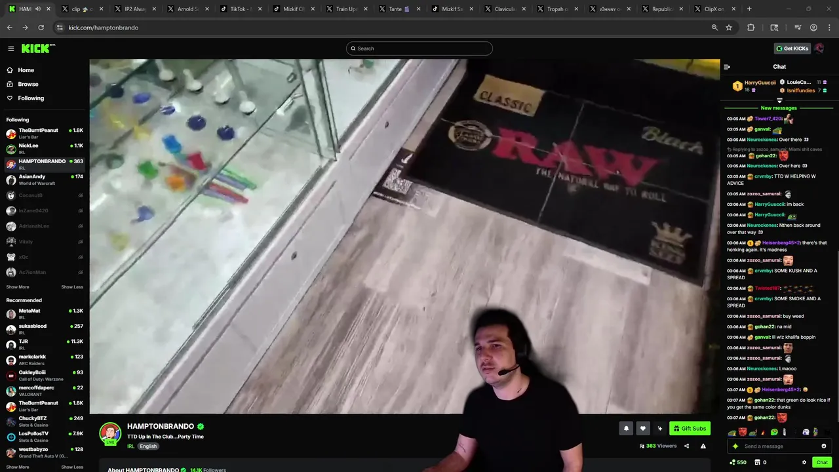839x472 pixels.
Task: Mute the HAMPTONBRANDO browser tab speaker
Action: click(38, 9)
